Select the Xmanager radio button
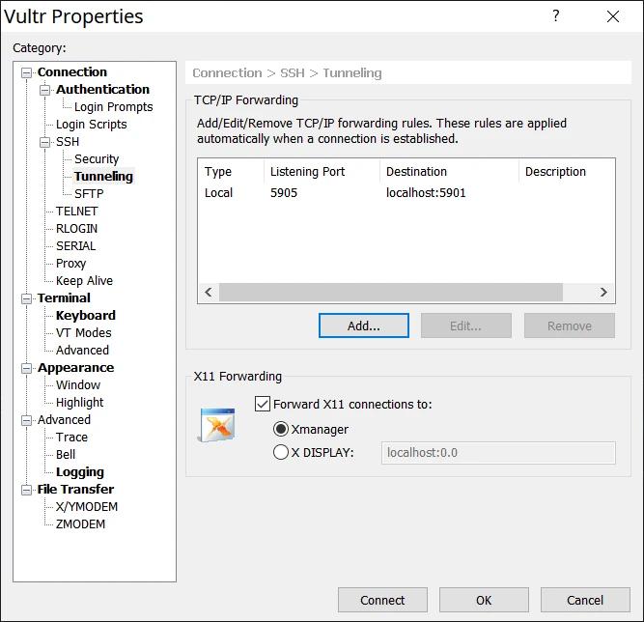This screenshot has height=622, width=644. [x=281, y=429]
